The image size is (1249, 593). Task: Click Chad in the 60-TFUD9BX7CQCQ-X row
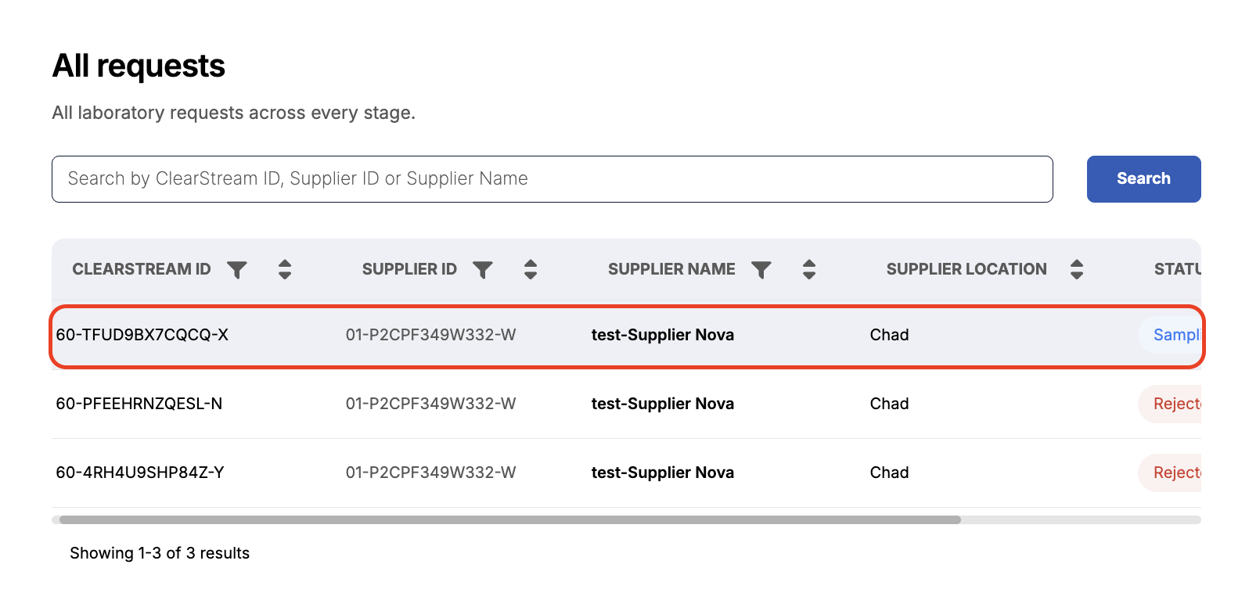tap(890, 335)
